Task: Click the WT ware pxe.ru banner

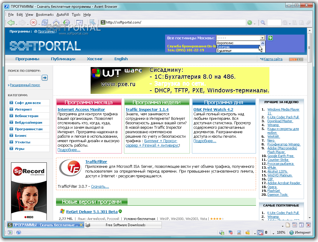Action: click(180, 80)
